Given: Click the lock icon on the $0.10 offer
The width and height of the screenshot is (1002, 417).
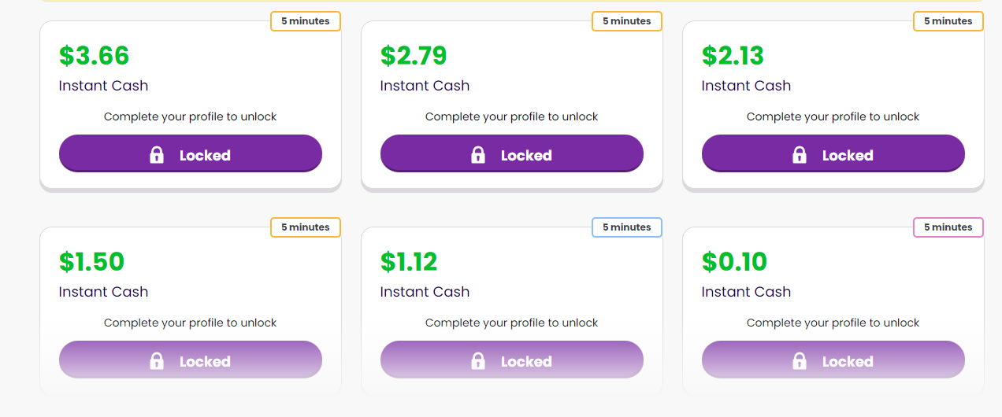Looking at the screenshot, I should pyautogui.click(x=800, y=361).
